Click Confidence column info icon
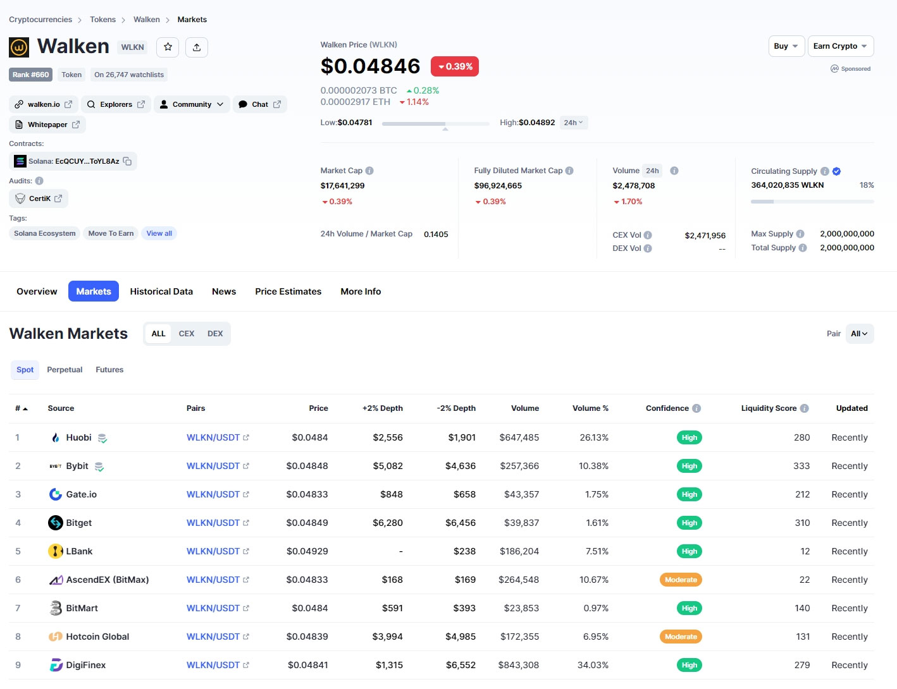 click(696, 408)
